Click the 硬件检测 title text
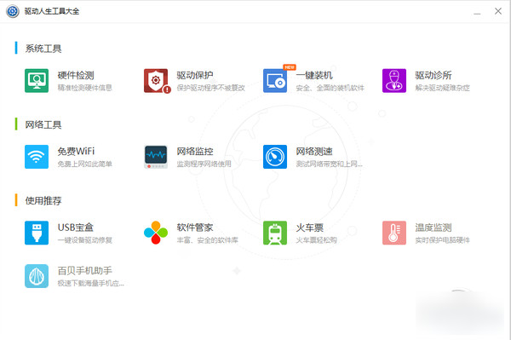Viewport: 511px width, 340px height. click(76, 75)
